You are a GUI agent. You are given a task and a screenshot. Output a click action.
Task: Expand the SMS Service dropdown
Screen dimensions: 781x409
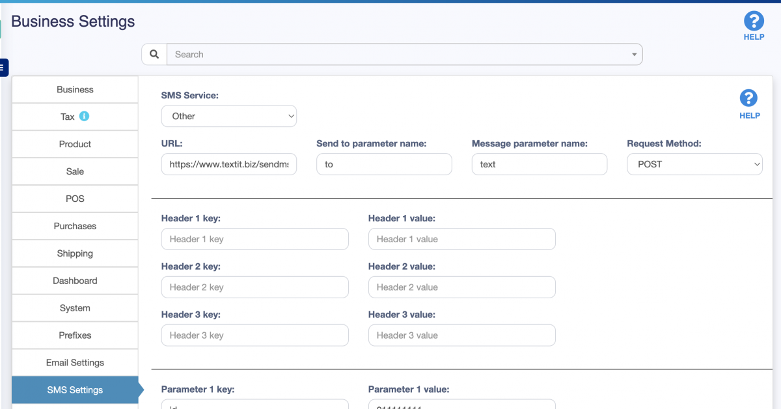coord(229,116)
